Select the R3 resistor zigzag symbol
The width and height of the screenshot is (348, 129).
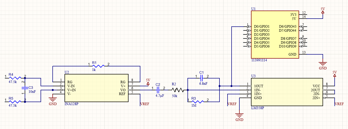point(198,102)
